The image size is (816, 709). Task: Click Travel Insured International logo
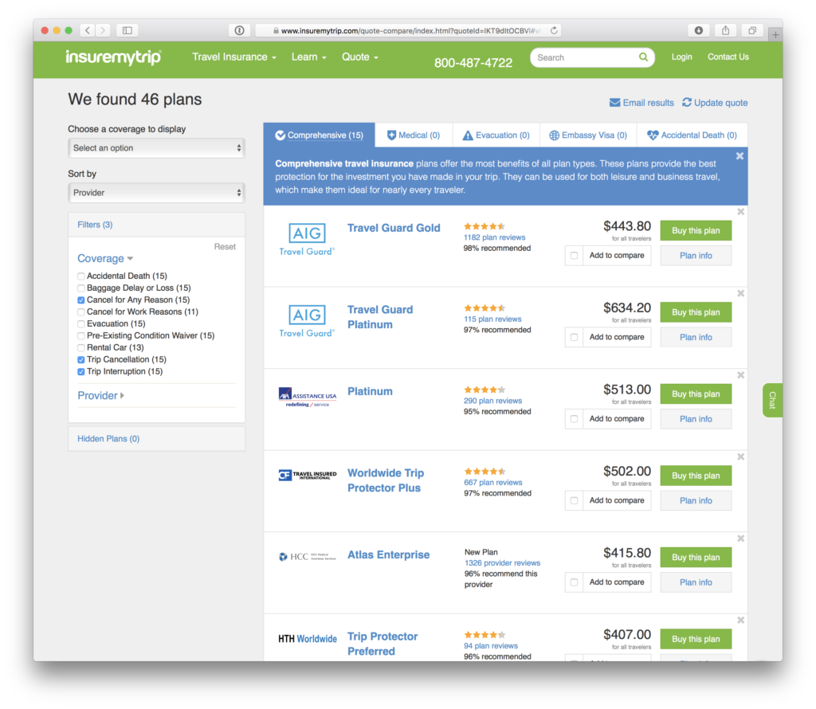click(307, 475)
